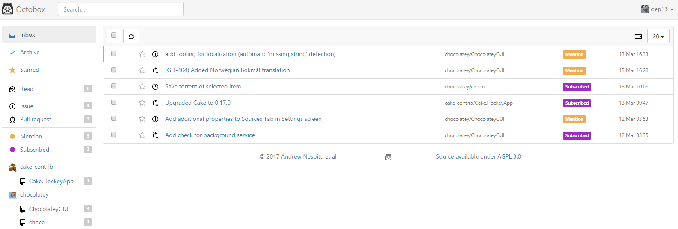Click the '13 Mar 16:33' timestamp
Viewport: 678px width, 229px height.
point(634,54)
